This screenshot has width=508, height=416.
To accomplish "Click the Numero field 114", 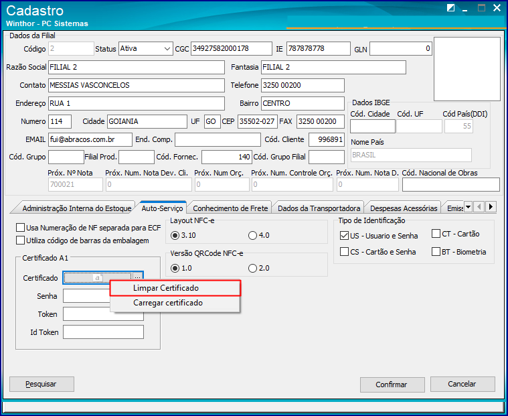I will 60,122.
